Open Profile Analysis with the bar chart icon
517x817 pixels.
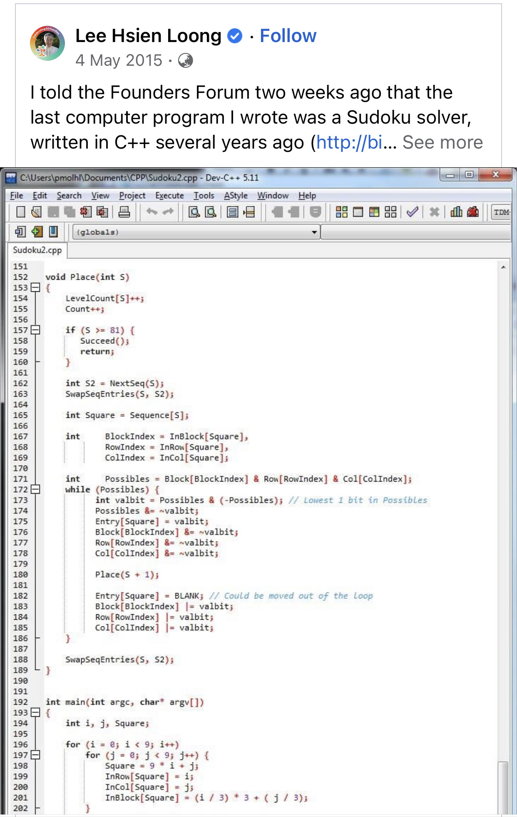(456, 212)
